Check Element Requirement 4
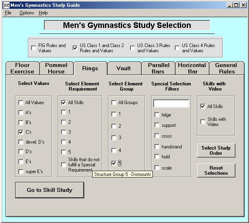Viewport: 249px width, 223px height. (x=63, y=142)
